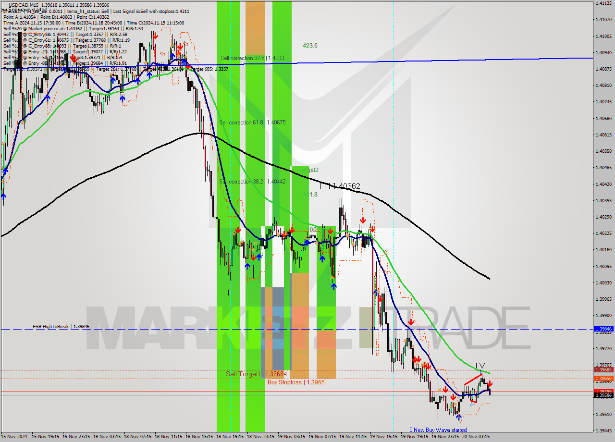Click the '19 Nov 23:15' time axis label
The image size is (615, 442).
445,437
